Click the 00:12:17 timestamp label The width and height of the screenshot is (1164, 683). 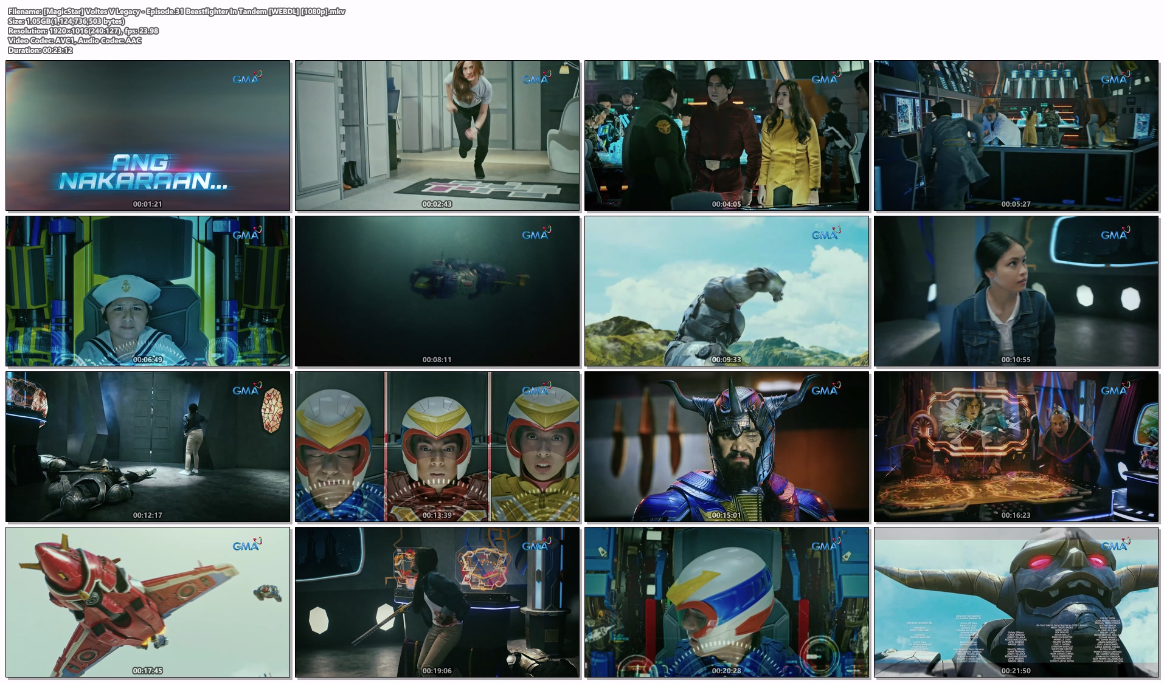[148, 515]
